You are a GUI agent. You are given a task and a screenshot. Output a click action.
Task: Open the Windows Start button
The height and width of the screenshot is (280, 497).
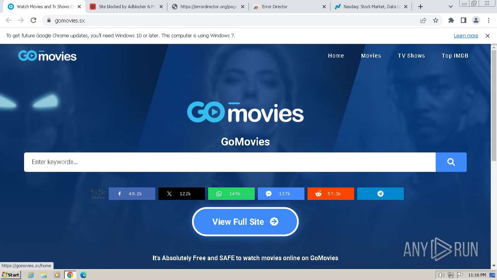(x=11, y=275)
